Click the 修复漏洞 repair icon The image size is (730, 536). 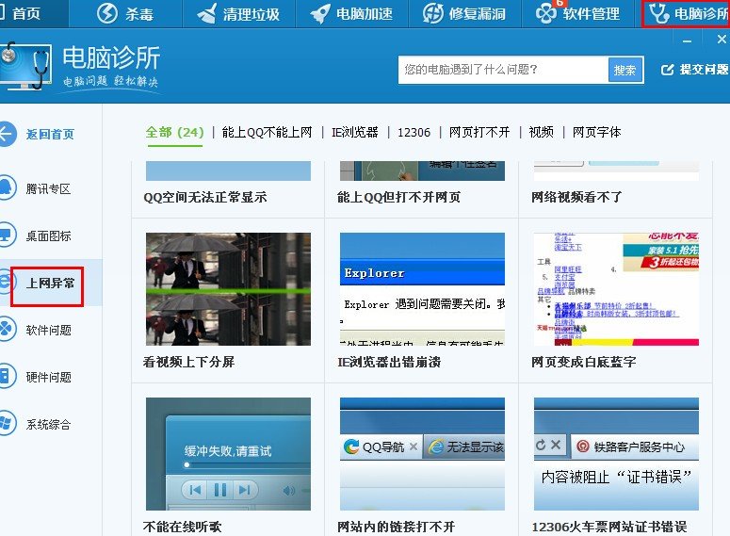click(432, 13)
